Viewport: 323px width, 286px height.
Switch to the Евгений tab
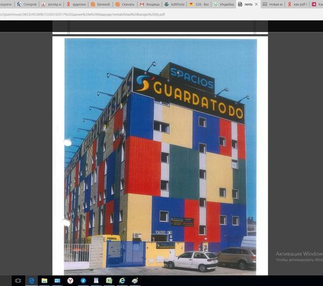(100, 4)
